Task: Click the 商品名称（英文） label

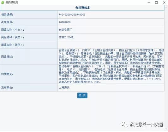Action: click(13, 37)
